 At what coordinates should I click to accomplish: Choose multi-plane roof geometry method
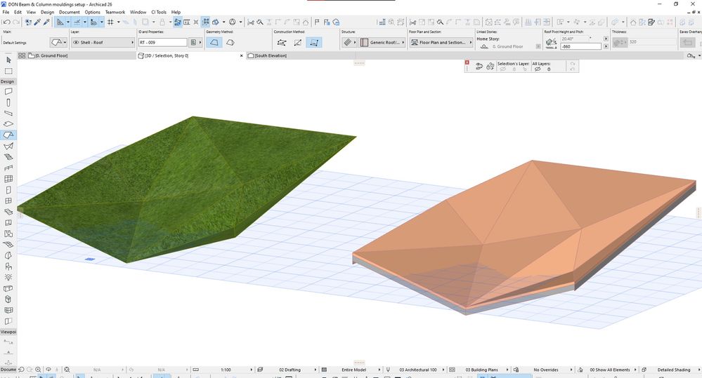coord(230,43)
